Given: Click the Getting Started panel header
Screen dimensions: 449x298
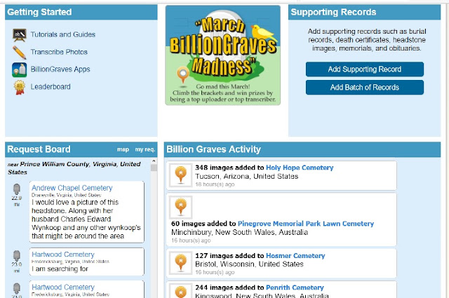Looking at the screenshot, I should (81, 12).
